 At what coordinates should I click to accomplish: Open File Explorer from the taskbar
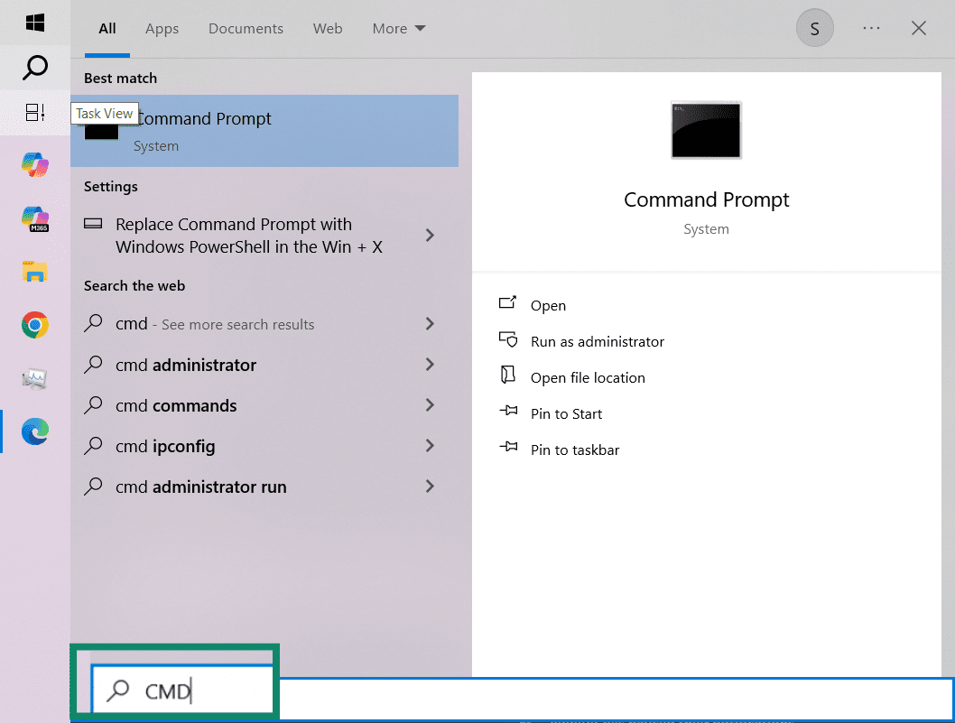(34, 273)
